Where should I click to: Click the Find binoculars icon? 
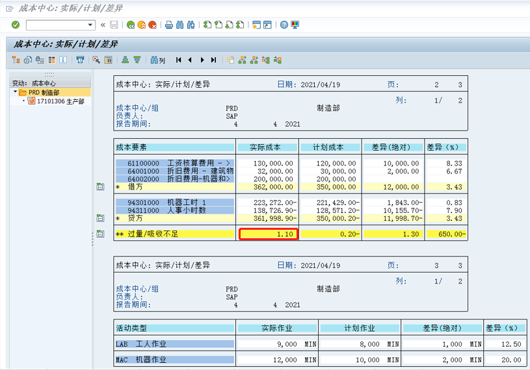pos(180,25)
